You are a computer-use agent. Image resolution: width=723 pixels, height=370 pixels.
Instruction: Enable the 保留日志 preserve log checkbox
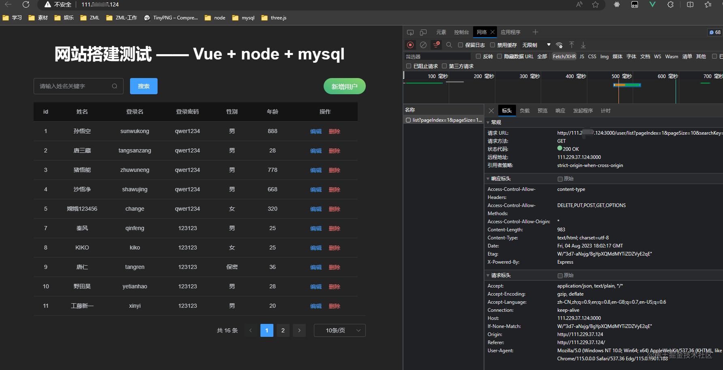click(461, 45)
